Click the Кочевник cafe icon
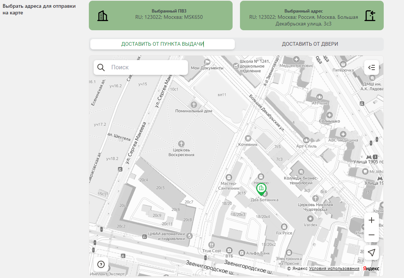Image resolution: width=404 pixels, height=278 pixels. pyautogui.click(x=248, y=138)
